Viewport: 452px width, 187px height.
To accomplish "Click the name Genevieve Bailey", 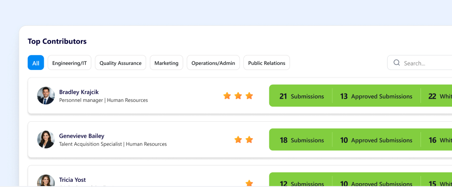I will pyautogui.click(x=82, y=136).
